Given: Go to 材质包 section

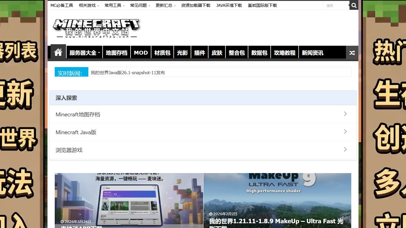Looking at the screenshot, I should 162,53.
